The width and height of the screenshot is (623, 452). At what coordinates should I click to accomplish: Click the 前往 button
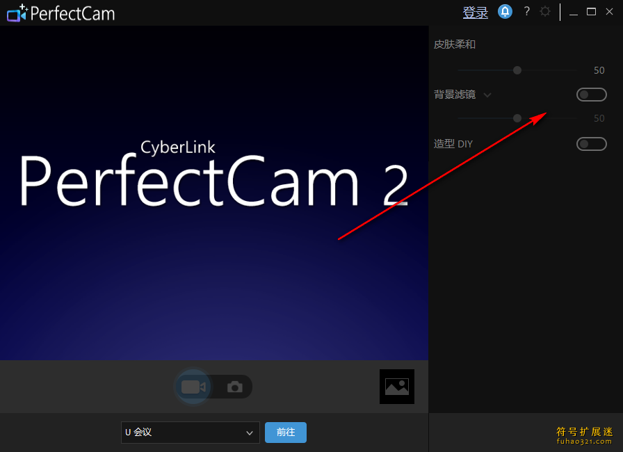tap(286, 432)
